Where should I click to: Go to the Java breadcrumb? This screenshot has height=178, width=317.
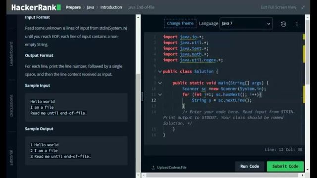click(90, 7)
